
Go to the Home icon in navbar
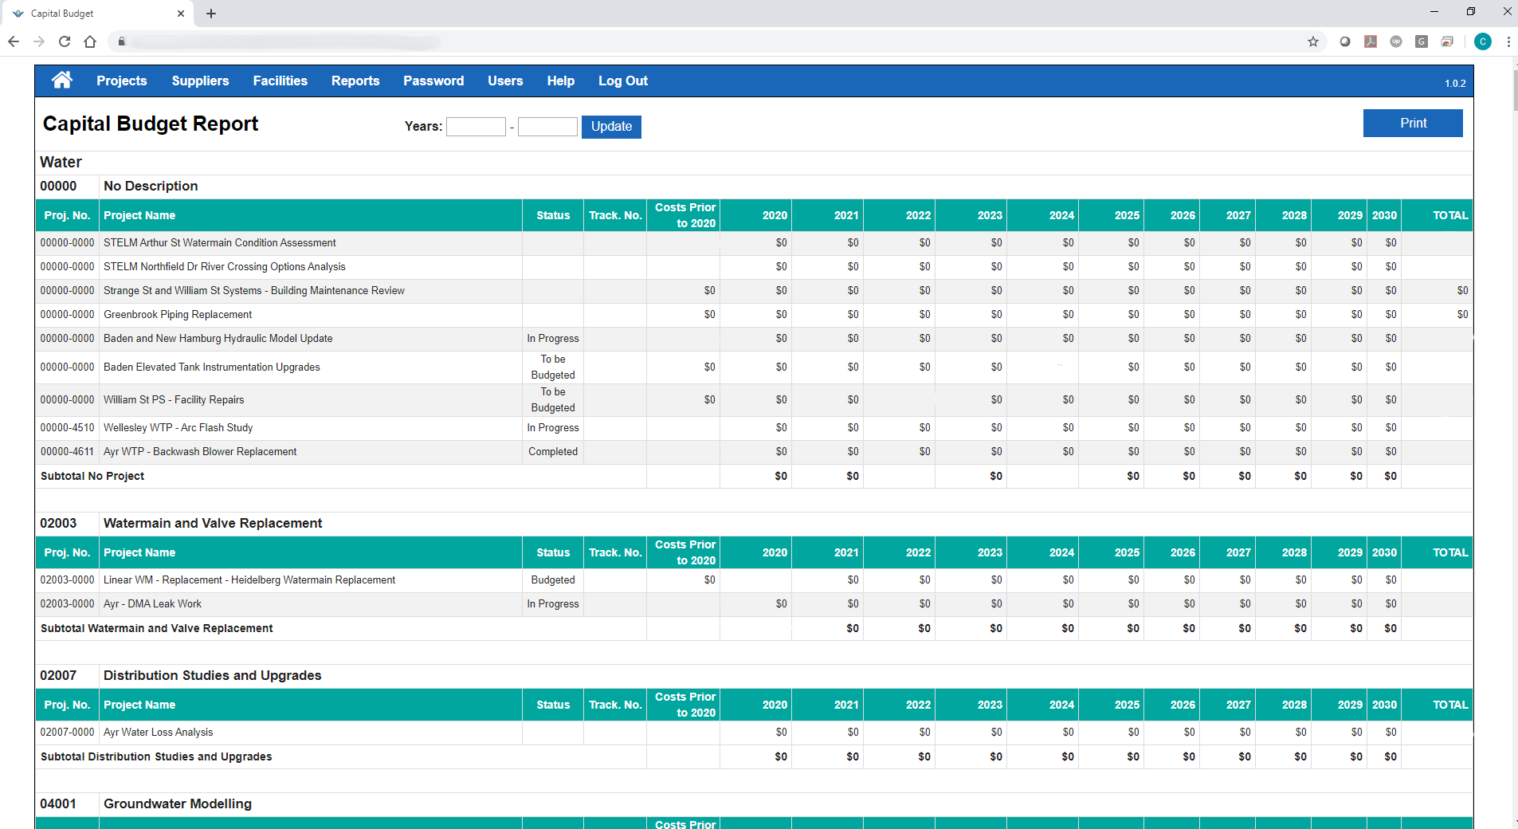(61, 80)
